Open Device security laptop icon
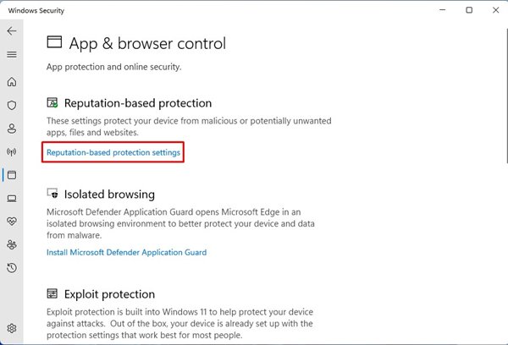Viewport: 508px width, 345px height. (x=12, y=199)
